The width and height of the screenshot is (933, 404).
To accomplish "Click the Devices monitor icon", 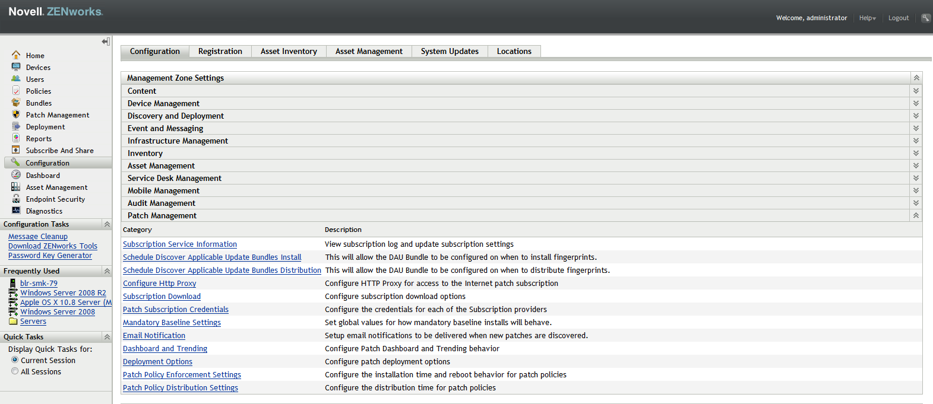I will 16,66.
